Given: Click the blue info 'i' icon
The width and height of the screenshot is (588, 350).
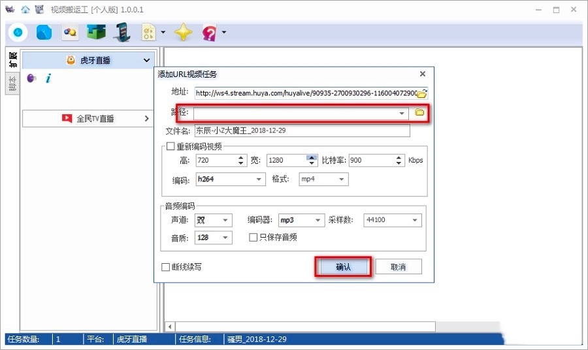Looking at the screenshot, I should pos(48,78).
